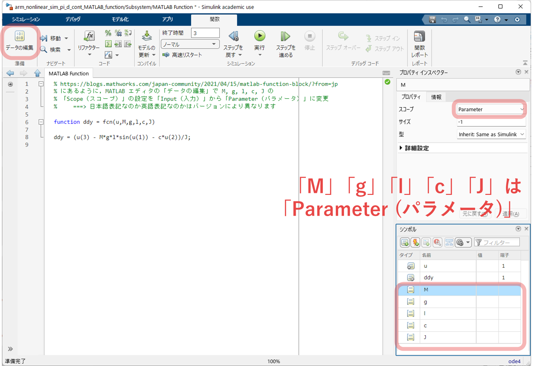Click the keyboard shortcuts icon above the editor
The width and height of the screenshot is (534, 366).
(x=386, y=73)
